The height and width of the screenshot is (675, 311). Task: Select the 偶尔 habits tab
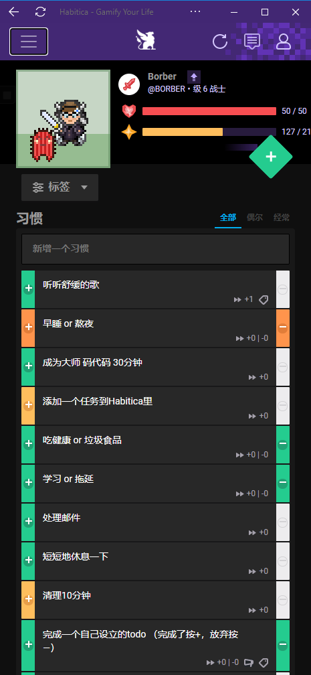tap(255, 218)
